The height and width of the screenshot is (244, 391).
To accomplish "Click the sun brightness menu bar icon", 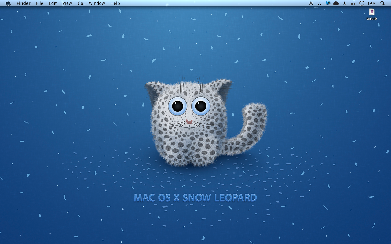I will (345, 3).
